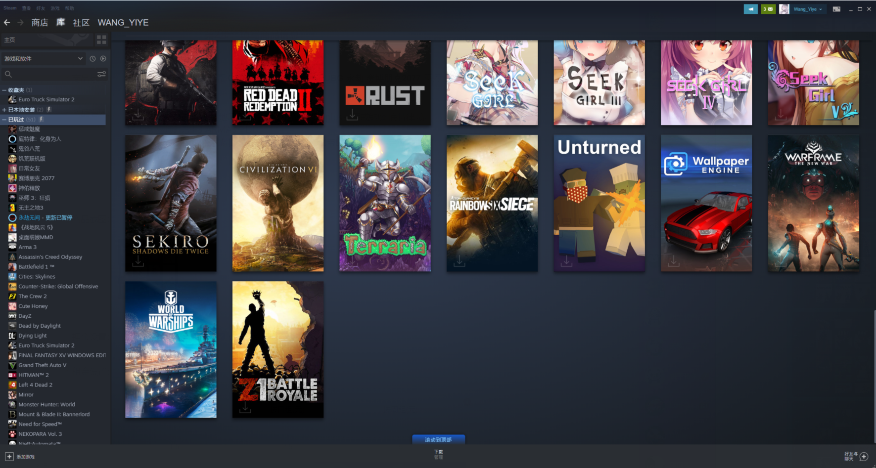876x468 pixels.
Task: Go forward with the right arrow
Action: pyautogui.click(x=20, y=23)
